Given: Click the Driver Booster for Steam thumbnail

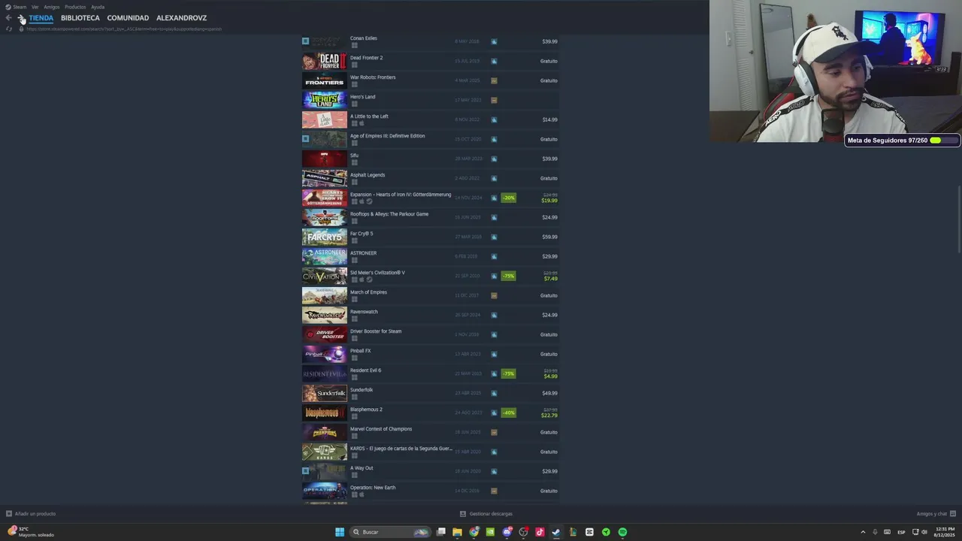Looking at the screenshot, I should pyautogui.click(x=325, y=334).
